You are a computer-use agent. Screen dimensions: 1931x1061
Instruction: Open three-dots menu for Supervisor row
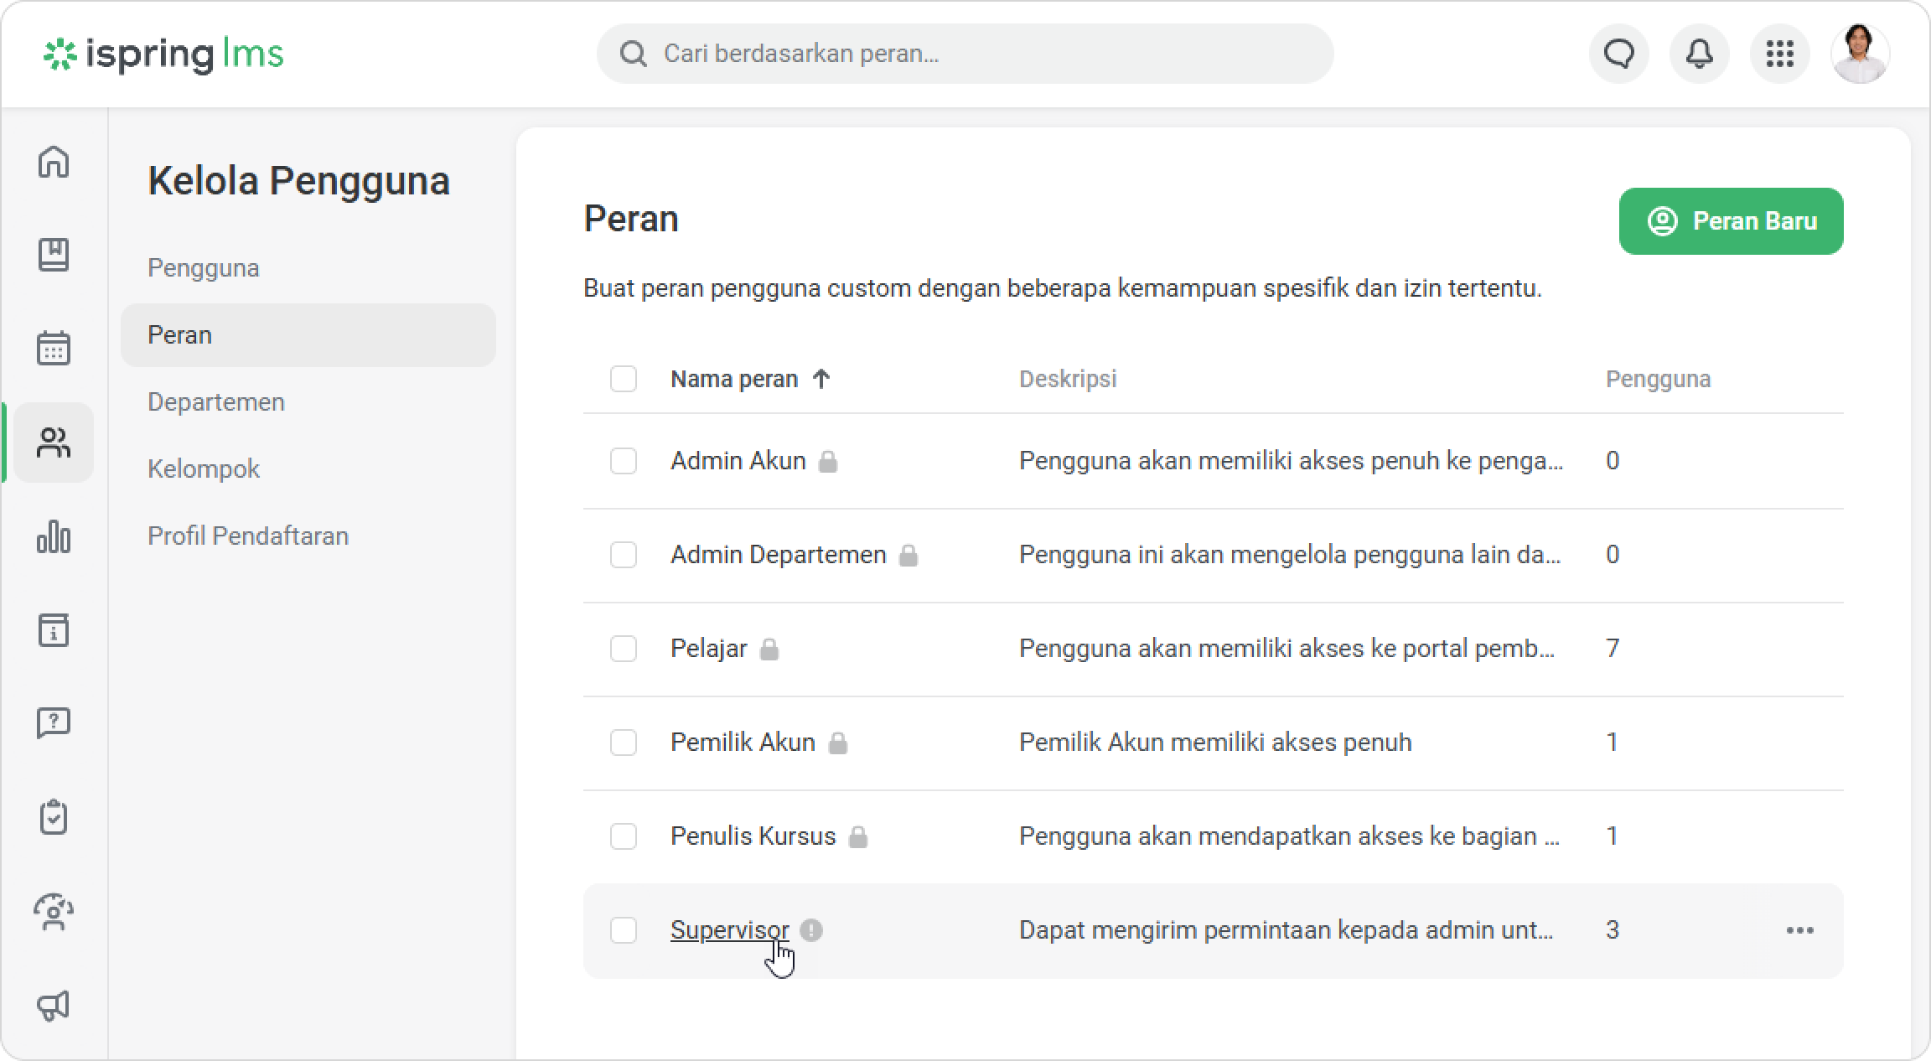click(1799, 930)
